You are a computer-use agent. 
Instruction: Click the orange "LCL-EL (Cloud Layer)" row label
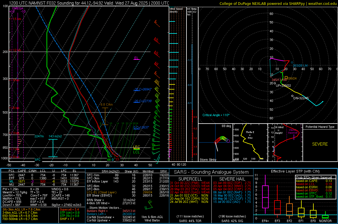tap(101, 192)
